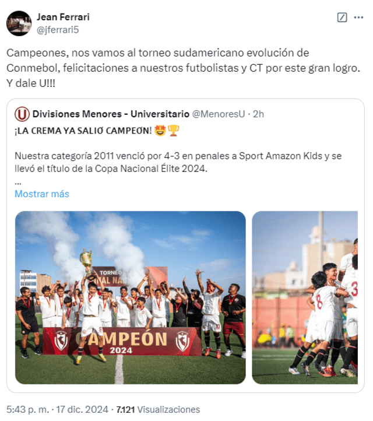Click the ¡LA CREMA YA SALIÓ CAMPEÓN! headline
The image size is (373, 421).
click(83, 131)
